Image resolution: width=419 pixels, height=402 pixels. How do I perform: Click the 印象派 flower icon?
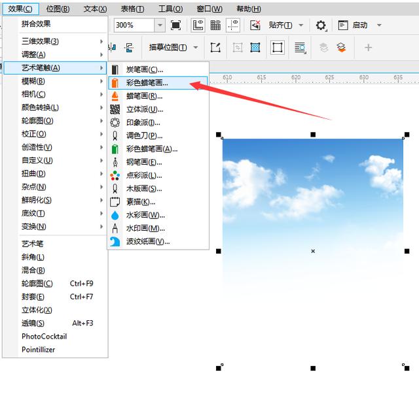click(115, 123)
